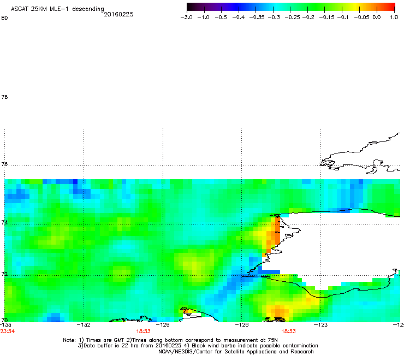Select the 1.0 color scale label

coord(394,17)
